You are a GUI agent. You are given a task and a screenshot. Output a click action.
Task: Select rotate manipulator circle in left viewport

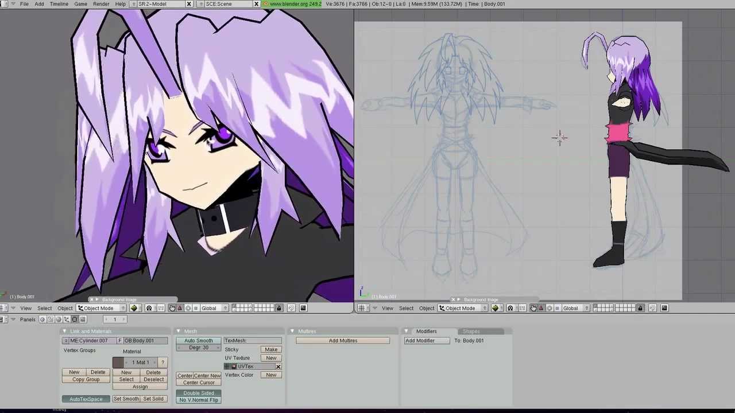pos(188,308)
